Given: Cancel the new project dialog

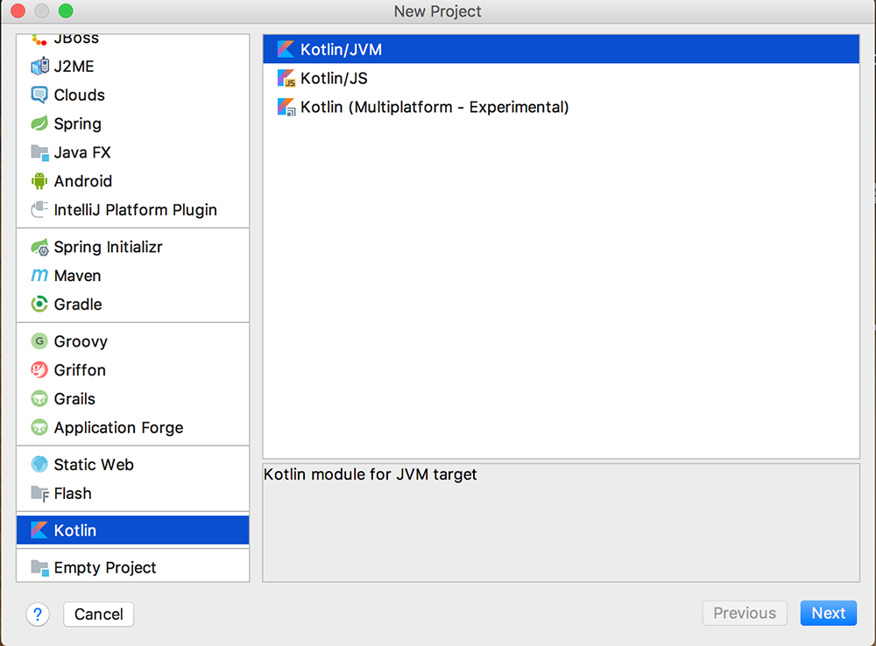Looking at the screenshot, I should click(x=98, y=614).
